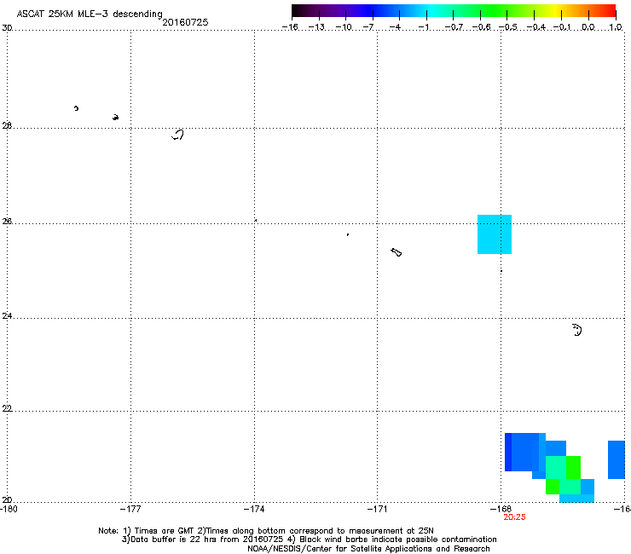
Task: Click the color bar label -0.6
Action: (x=481, y=27)
